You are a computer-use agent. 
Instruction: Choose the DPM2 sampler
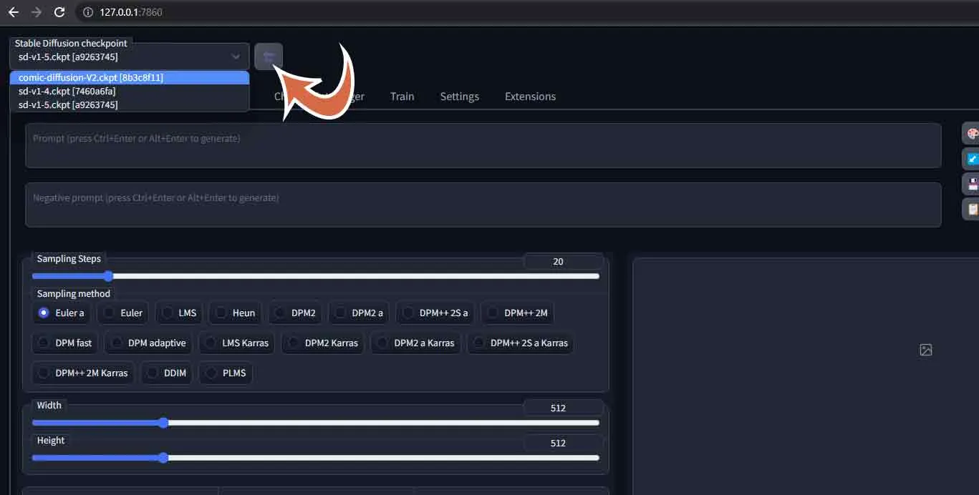[295, 313]
